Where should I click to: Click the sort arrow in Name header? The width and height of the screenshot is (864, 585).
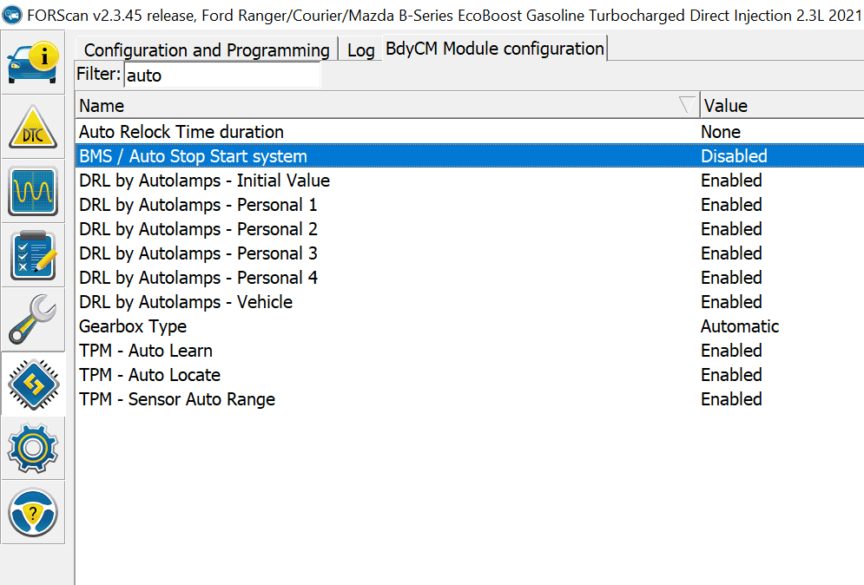(x=687, y=105)
